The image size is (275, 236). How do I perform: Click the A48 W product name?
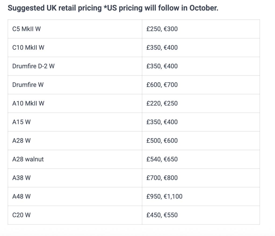pyautogui.click(x=21, y=196)
